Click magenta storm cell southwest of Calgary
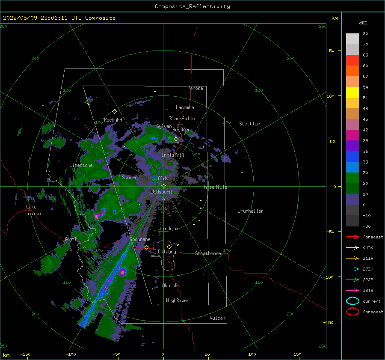This screenshot has width=385, height=360. point(122,272)
